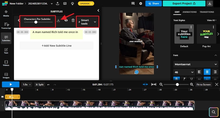Open options menu on Pop Art text style
The height and width of the screenshot is (118, 220).
(213, 27)
